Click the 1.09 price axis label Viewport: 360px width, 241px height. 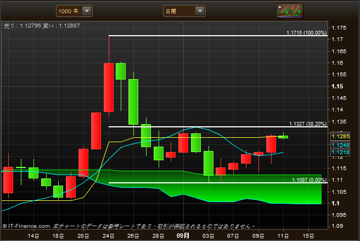click(x=337, y=226)
